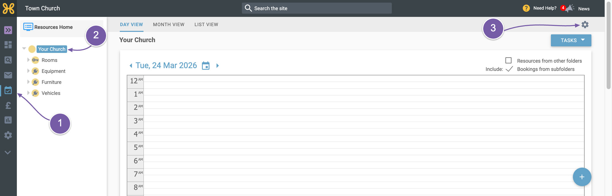Click the 1 AM time slot row
612x196 pixels.
click(x=364, y=95)
